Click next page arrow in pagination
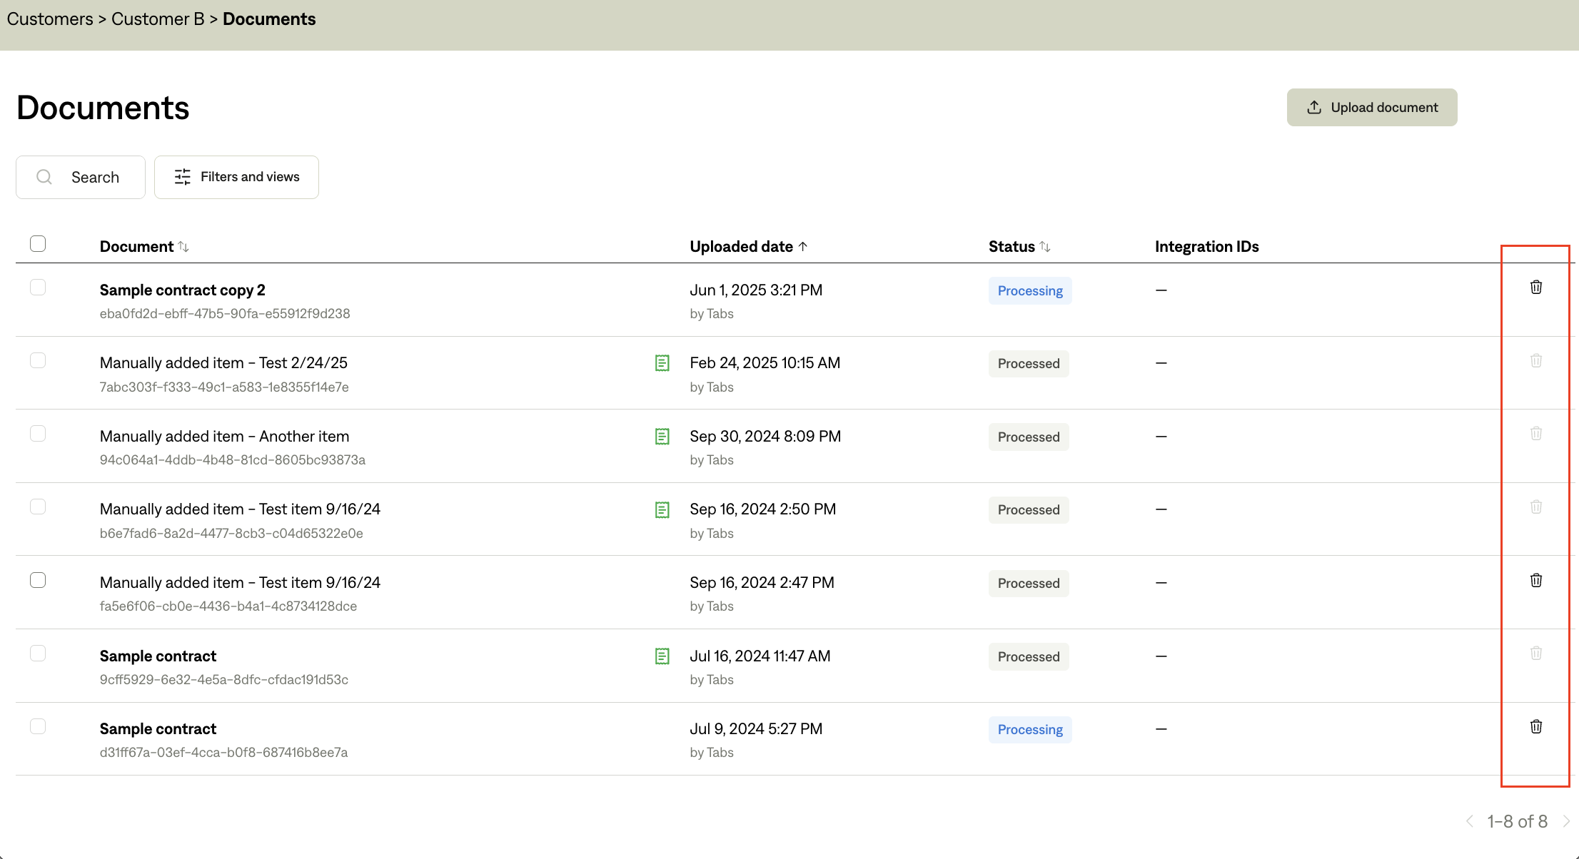 1566,821
